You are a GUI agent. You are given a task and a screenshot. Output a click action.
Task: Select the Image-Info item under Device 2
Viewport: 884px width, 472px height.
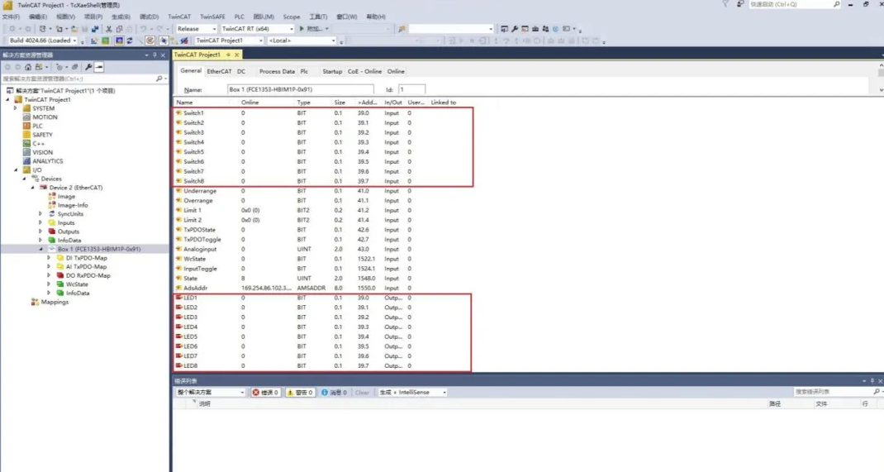click(x=73, y=205)
